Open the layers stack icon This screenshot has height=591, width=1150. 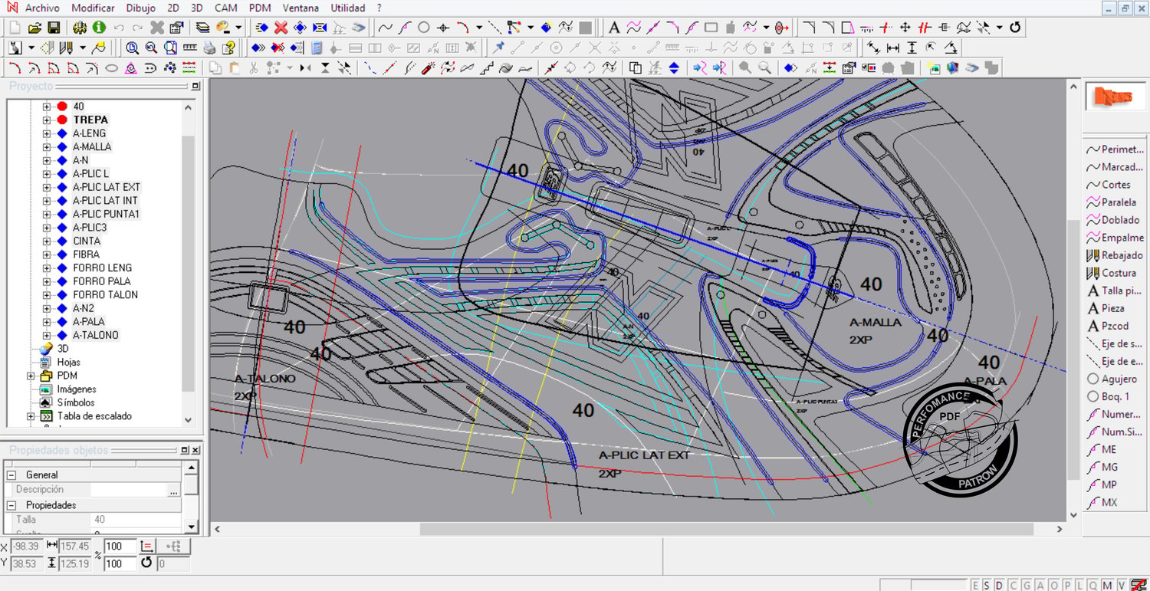pos(203,28)
